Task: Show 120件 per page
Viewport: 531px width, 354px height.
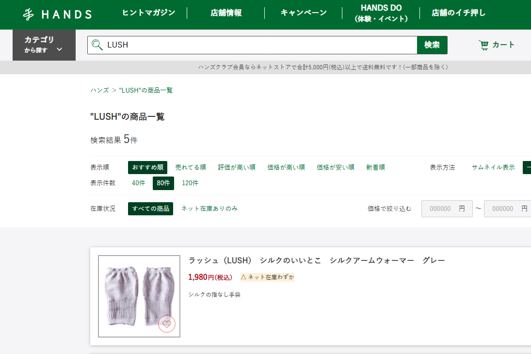Action: click(190, 183)
